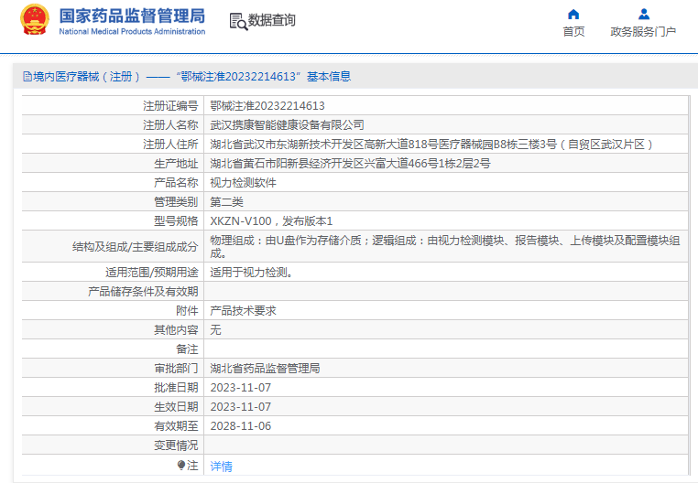Click the 批准日期 row label
Viewport: 698px width, 483px height.
[176, 387]
